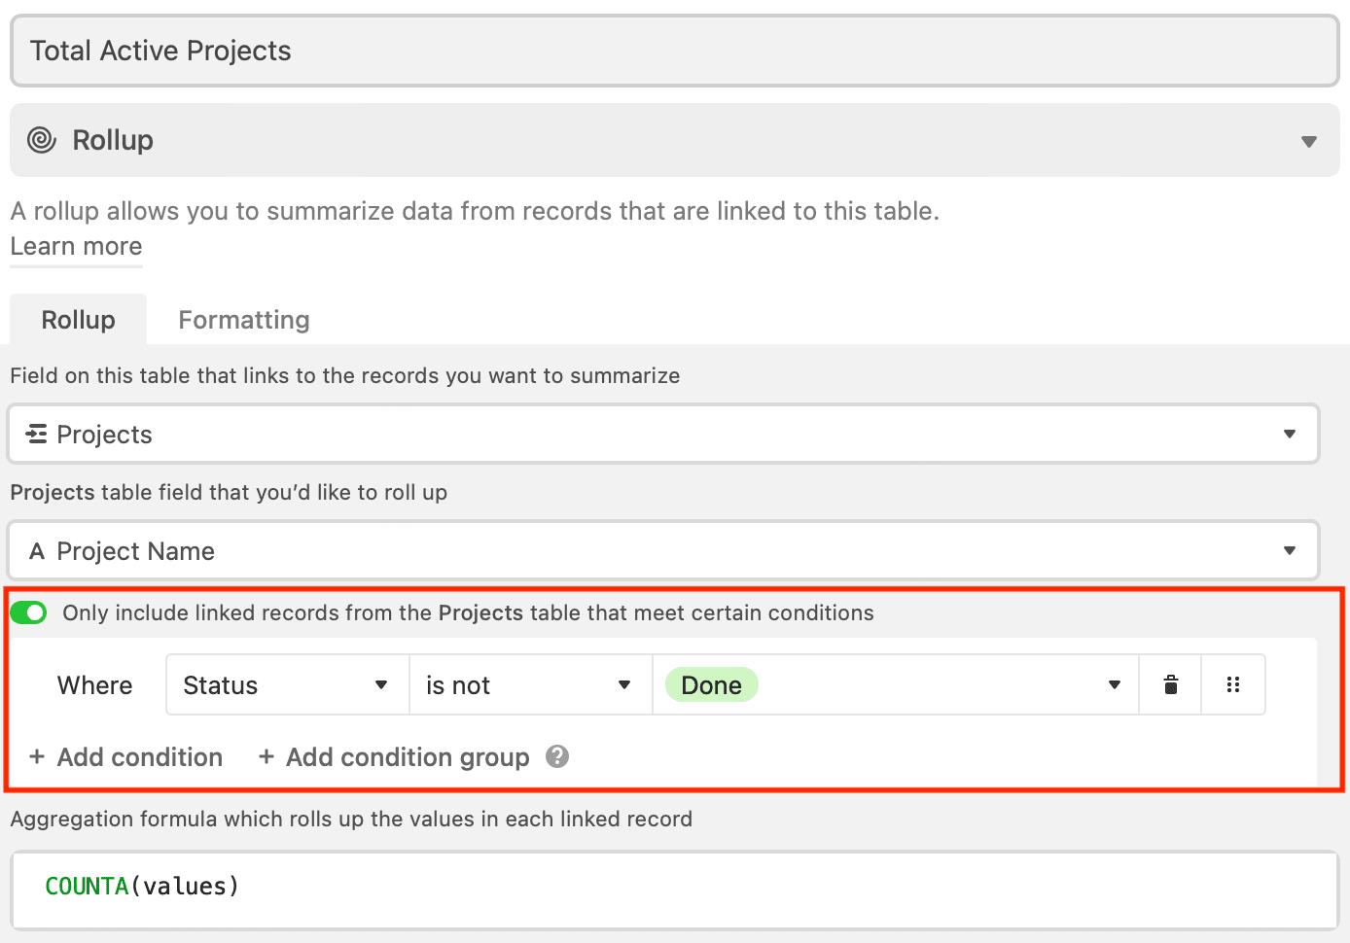Delete the Status condition with trash icon
Image resolution: width=1350 pixels, height=943 pixels.
(1171, 685)
